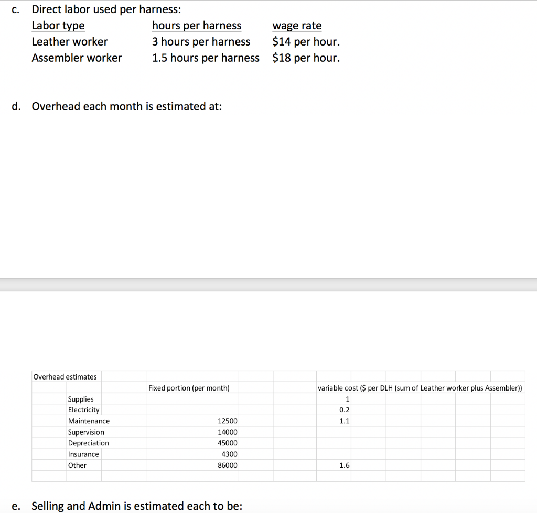Click the Assembler worker text line
The height and width of the screenshot is (513, 537).
pos(76,58)
